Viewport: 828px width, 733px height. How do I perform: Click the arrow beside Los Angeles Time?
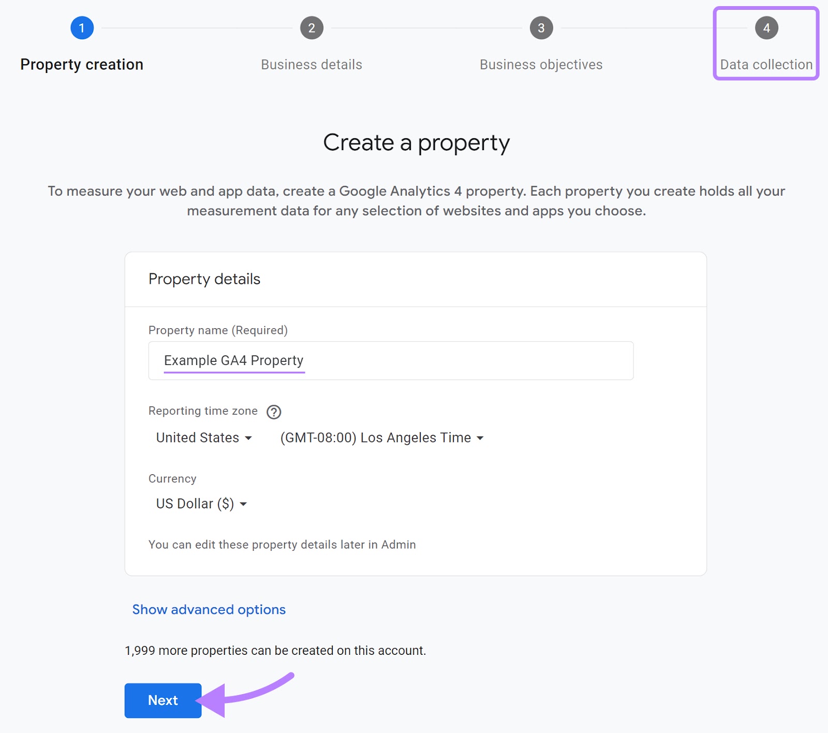[481, 438]
